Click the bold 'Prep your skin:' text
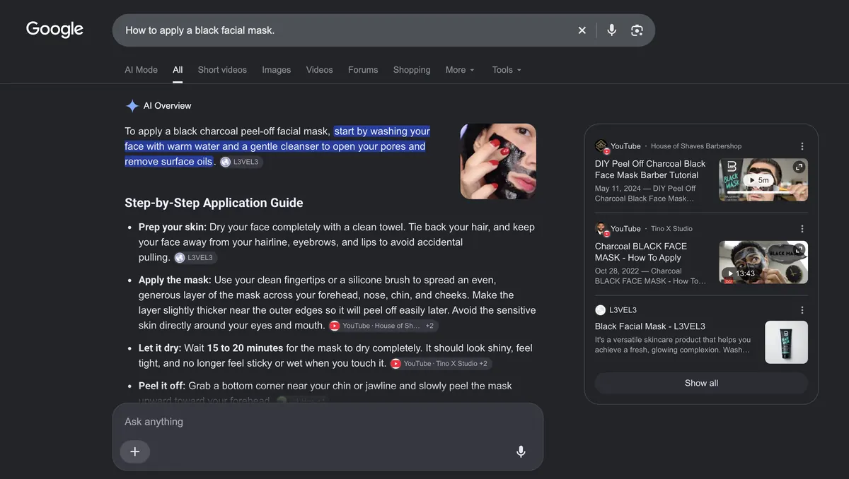849x479 pixels. coord(173,227)
